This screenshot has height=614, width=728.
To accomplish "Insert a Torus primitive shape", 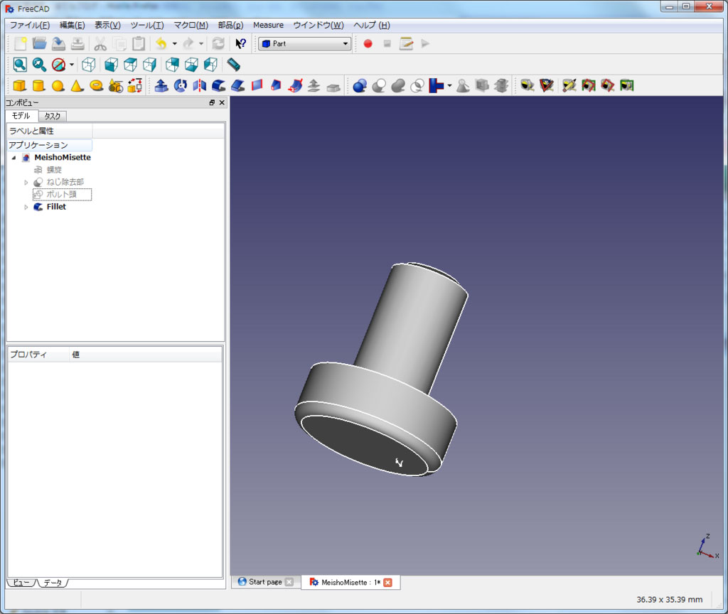I will click(97, 86).
